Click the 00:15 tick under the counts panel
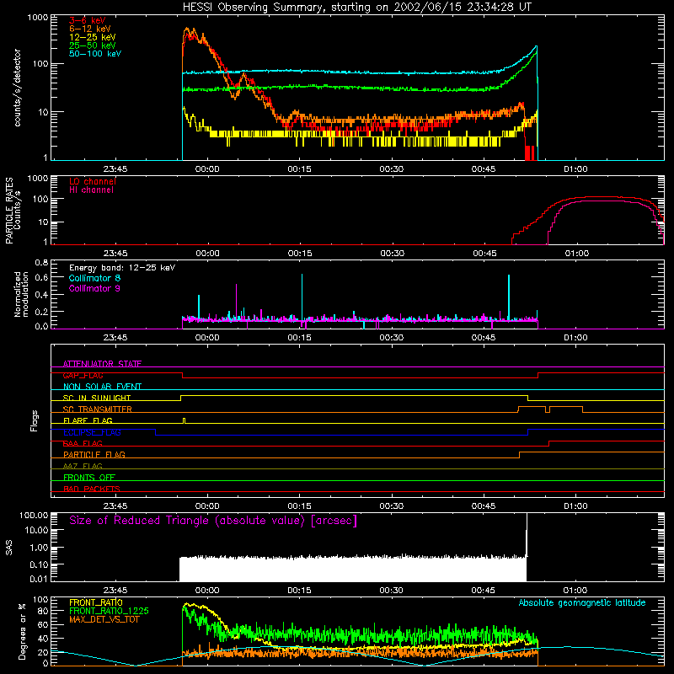Image resolution: width=674 pixels, height=674 pixels. [x=299, y=169]
